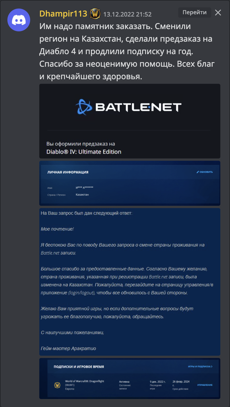Click the WoW icon in subscriptions row
230x407 pixels.
(x=57, y=385)
